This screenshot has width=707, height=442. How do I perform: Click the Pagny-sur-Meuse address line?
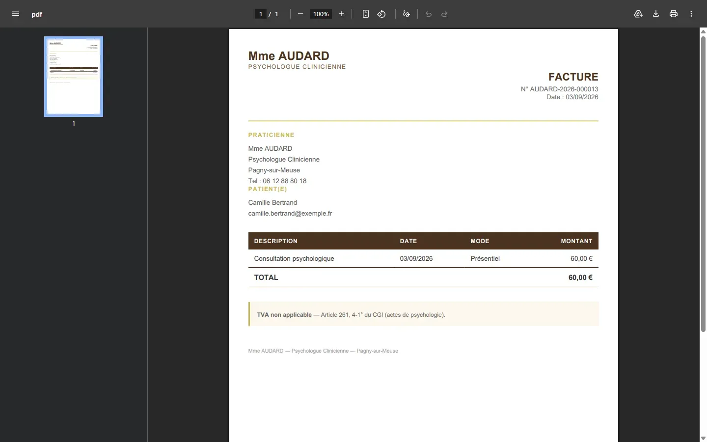[x=274, y=170]
